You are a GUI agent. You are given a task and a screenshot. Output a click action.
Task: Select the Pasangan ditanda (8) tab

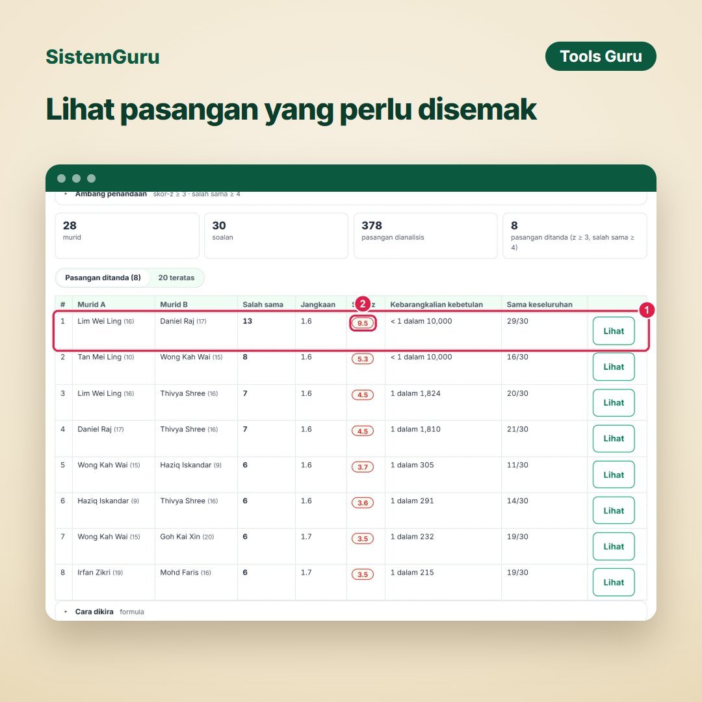point(103,278)
